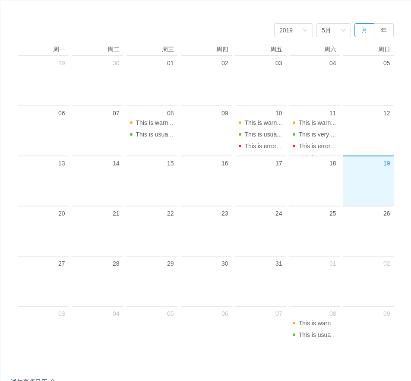The image size is (411, 381).
Task: Switch to 月 month view
Action: point(364,30)
